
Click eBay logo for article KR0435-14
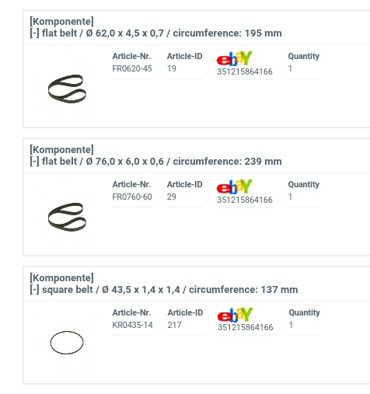click(x=235, y=315)
